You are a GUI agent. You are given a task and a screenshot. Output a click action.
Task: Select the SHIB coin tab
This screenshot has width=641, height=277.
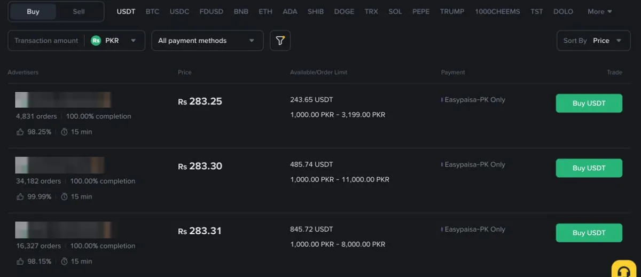click(316, 11)
